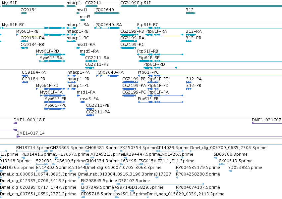Click the msd1 gene label

[x=82, y=10]
